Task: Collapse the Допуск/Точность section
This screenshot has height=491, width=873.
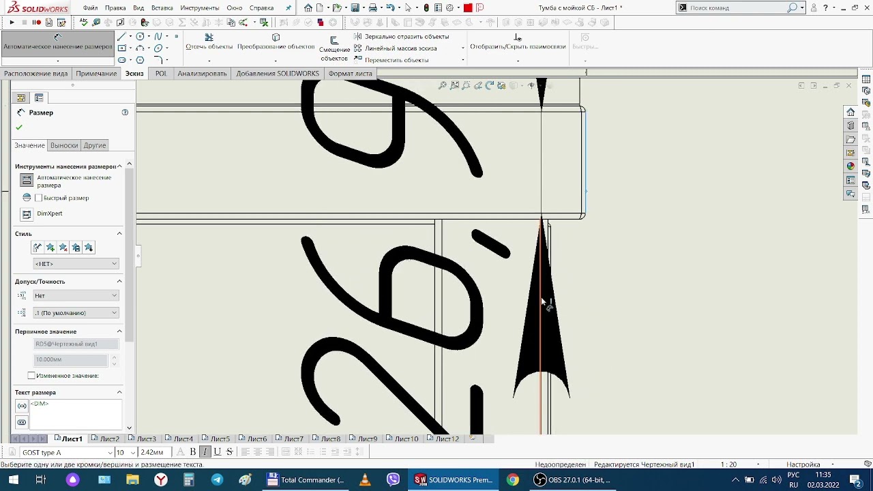Action: coord(119,282)
